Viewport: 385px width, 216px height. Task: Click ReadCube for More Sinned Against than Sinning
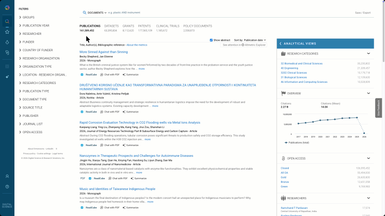[x=89, y=75]
